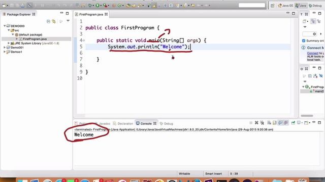Select the Console tab
The image size is (325, 182).
point(146,123)
